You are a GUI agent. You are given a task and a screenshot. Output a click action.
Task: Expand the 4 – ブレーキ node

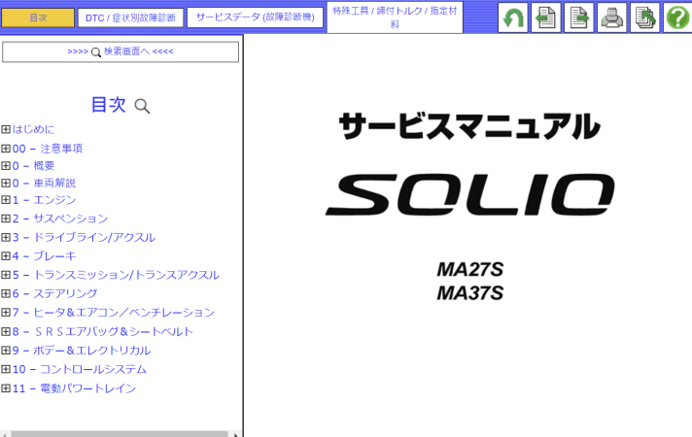[6, 255]
